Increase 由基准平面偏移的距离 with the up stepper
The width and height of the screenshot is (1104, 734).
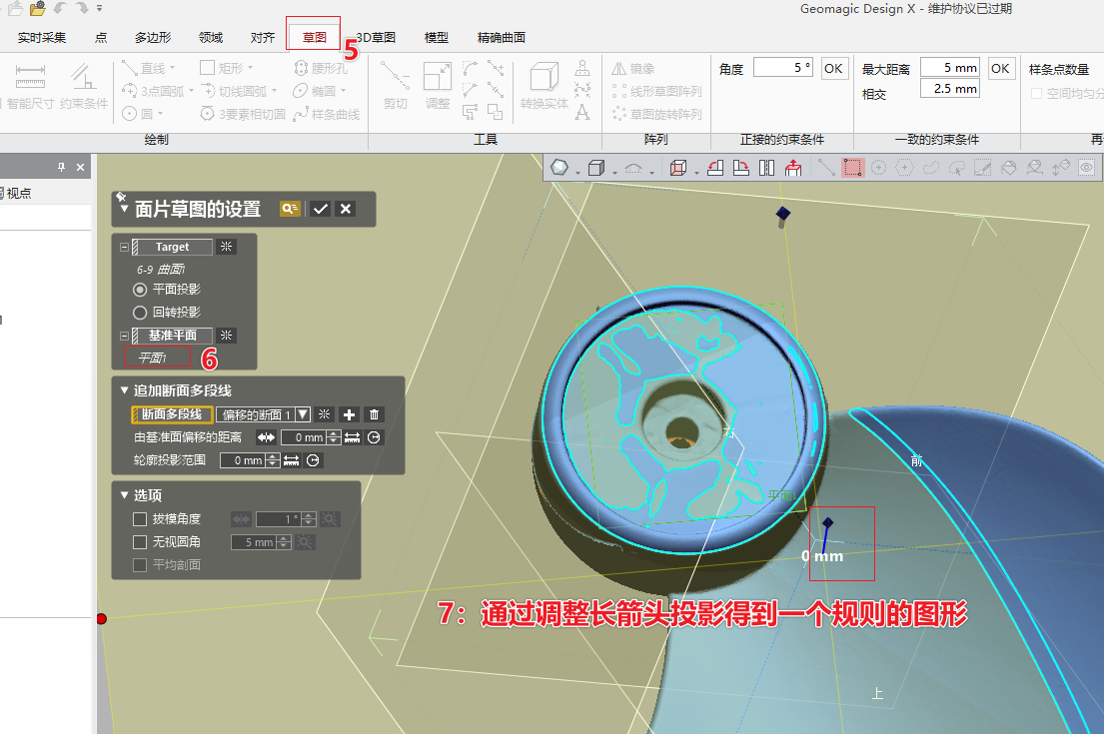pos(332,432)
